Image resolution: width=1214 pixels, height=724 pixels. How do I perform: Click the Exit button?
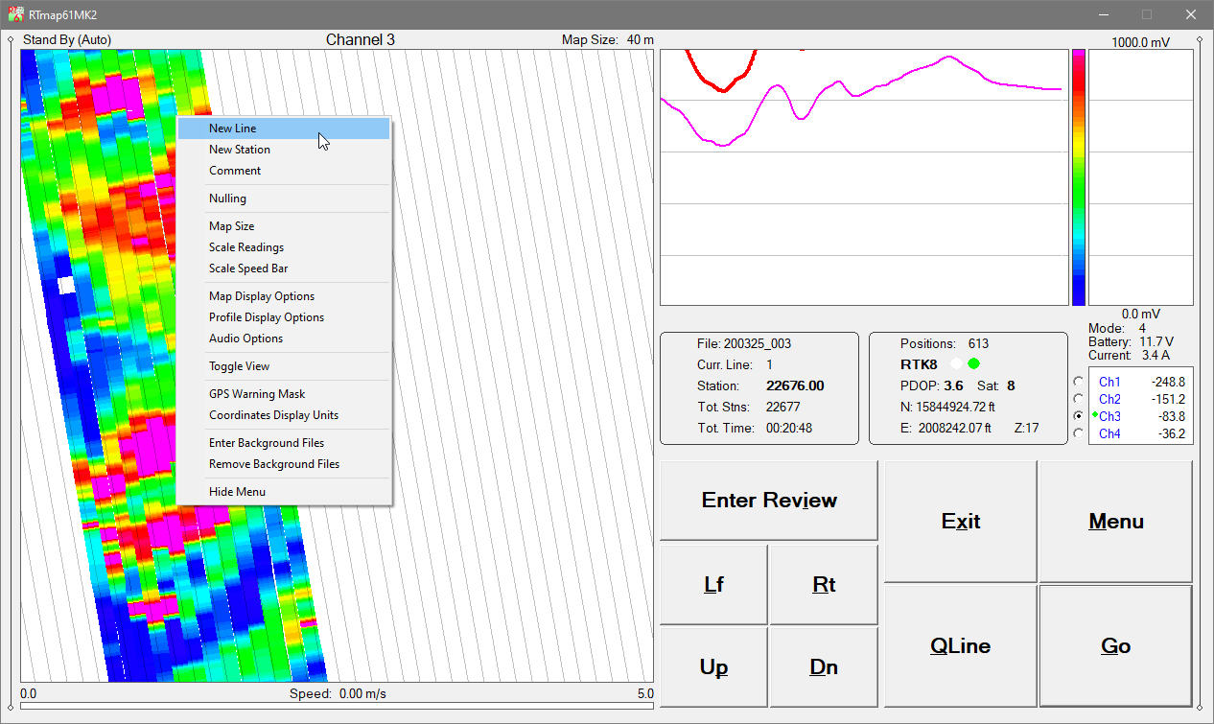(x=961, y=522)
